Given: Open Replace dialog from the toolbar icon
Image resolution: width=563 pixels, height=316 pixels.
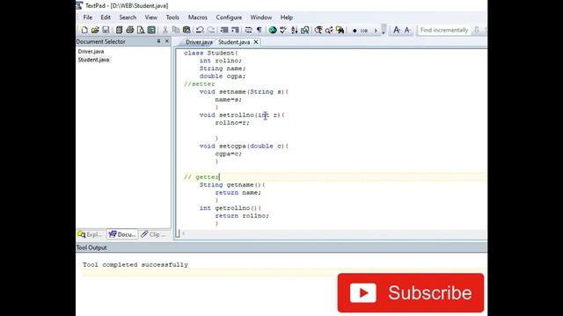Looking at the screenshot, I should tap(329, 30).
